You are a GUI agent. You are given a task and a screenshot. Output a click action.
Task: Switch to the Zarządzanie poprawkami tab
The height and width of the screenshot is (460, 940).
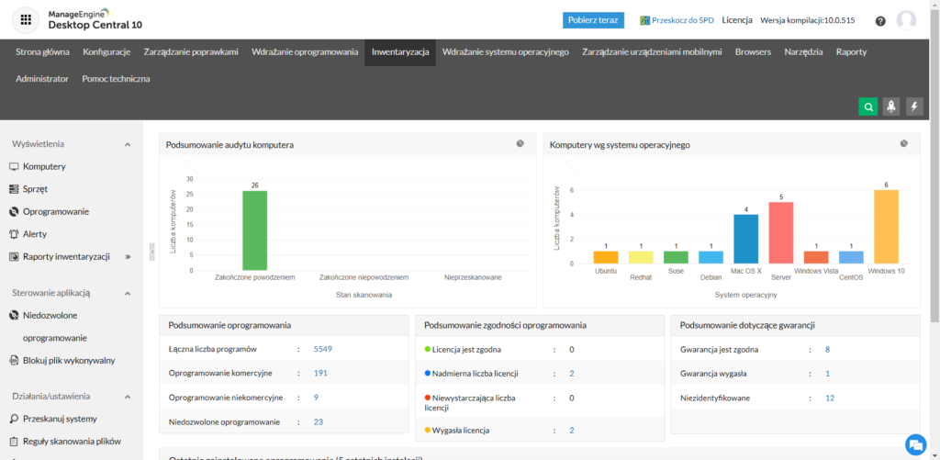[x=191, y=52]
